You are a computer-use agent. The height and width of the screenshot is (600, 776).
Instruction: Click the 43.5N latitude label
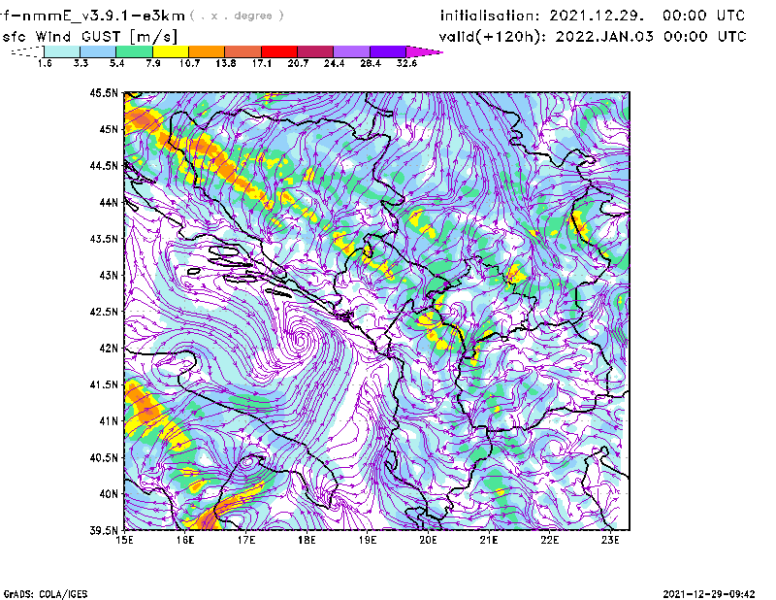pos(104,239)
